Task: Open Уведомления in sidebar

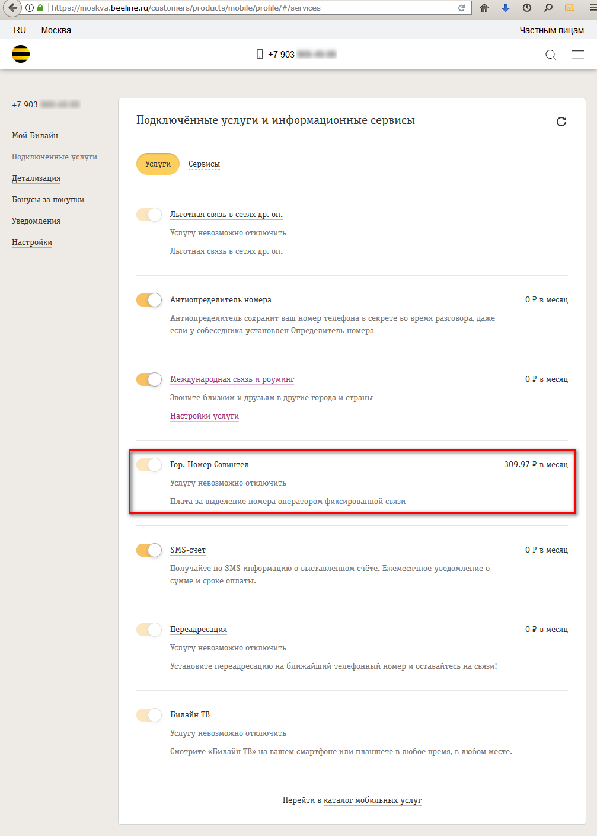Action: (36, 221)
